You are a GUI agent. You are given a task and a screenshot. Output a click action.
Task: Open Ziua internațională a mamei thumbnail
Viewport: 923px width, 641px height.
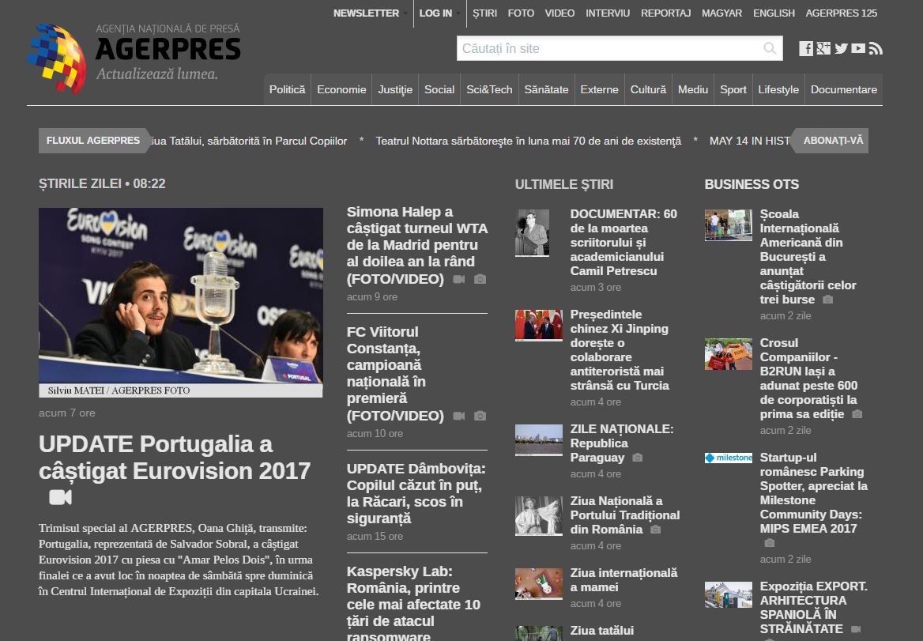(539, 584)
